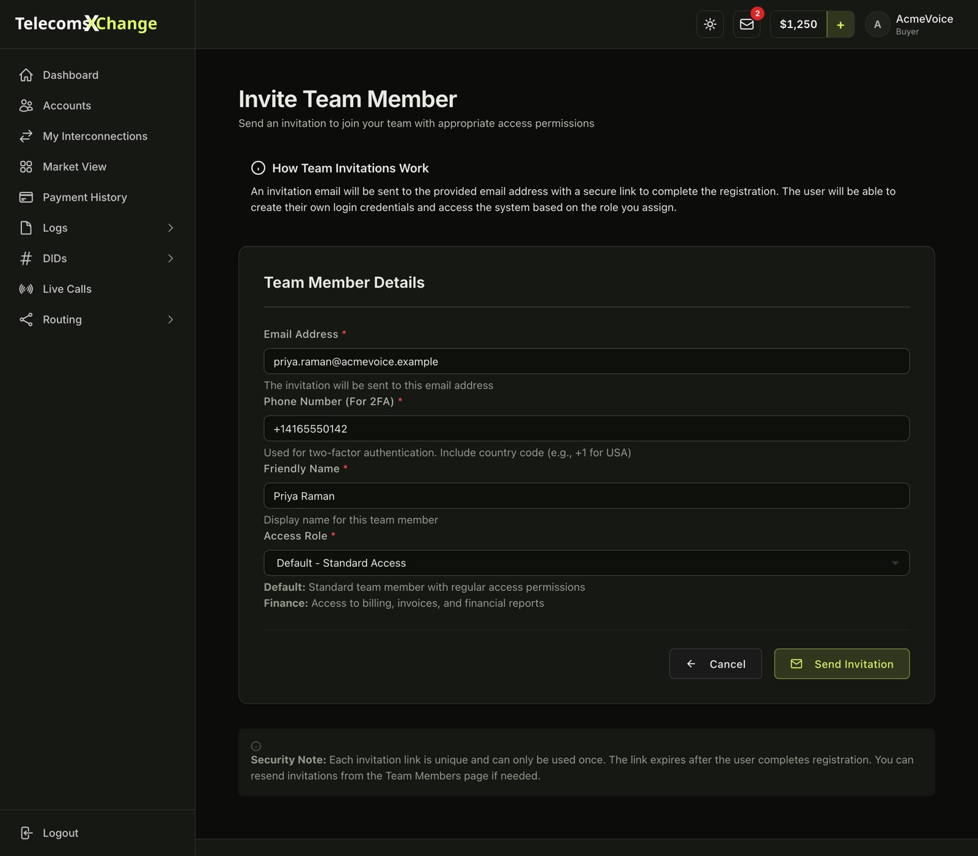Image resolution: width=978 pixels, height=856 pixels.
Task: Expand the Logs submenu chevron
Action: point(171,228)
